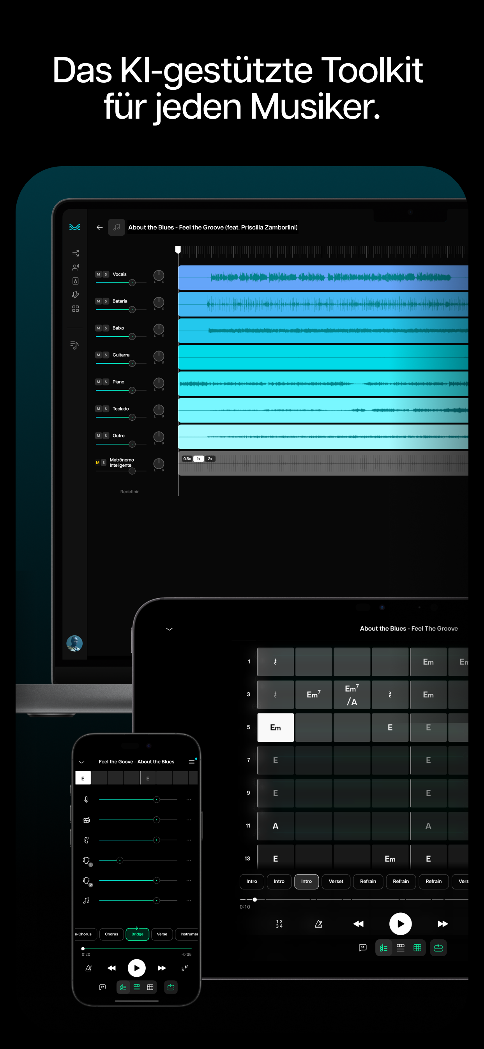Click the Bateria pan knob
The height and width of the screenshot is (1049, 484).
pos(159,302)
